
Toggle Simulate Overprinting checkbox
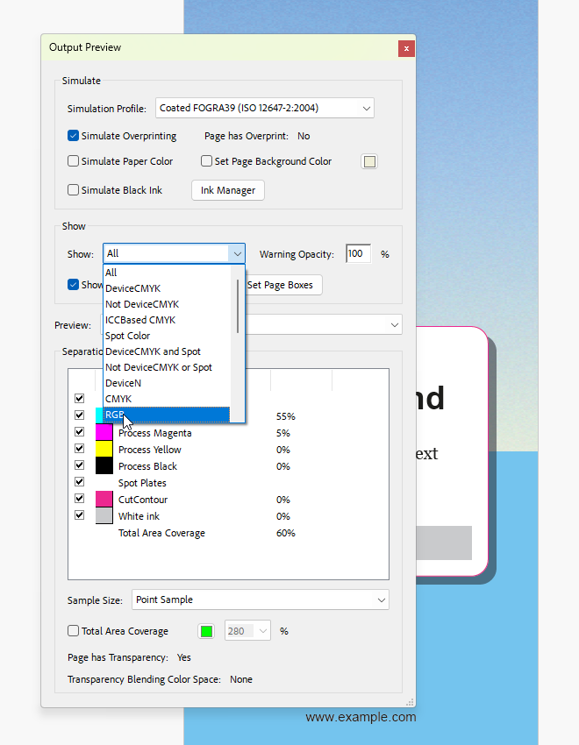73,136
